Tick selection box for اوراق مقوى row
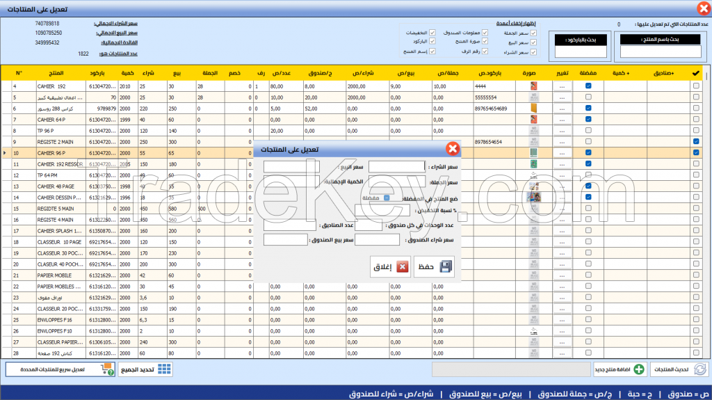 click(x=696, y=297)
